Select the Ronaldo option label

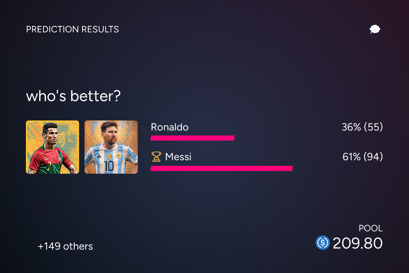tap(170, 127)
